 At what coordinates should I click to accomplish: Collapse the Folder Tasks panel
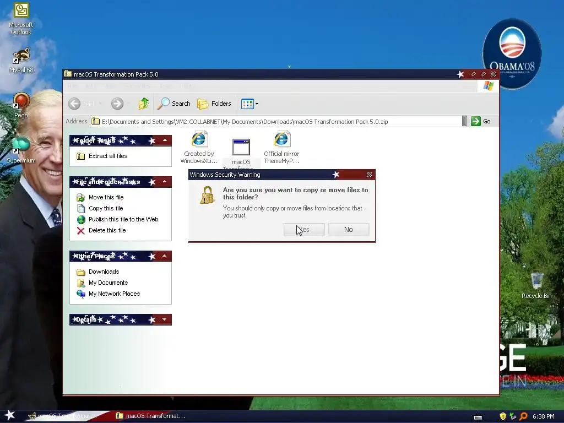(165, 140)
